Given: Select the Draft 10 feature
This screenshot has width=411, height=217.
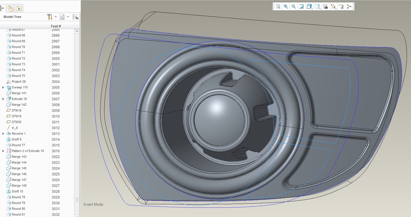Looking at the screenshot, I should coord(17,191).
